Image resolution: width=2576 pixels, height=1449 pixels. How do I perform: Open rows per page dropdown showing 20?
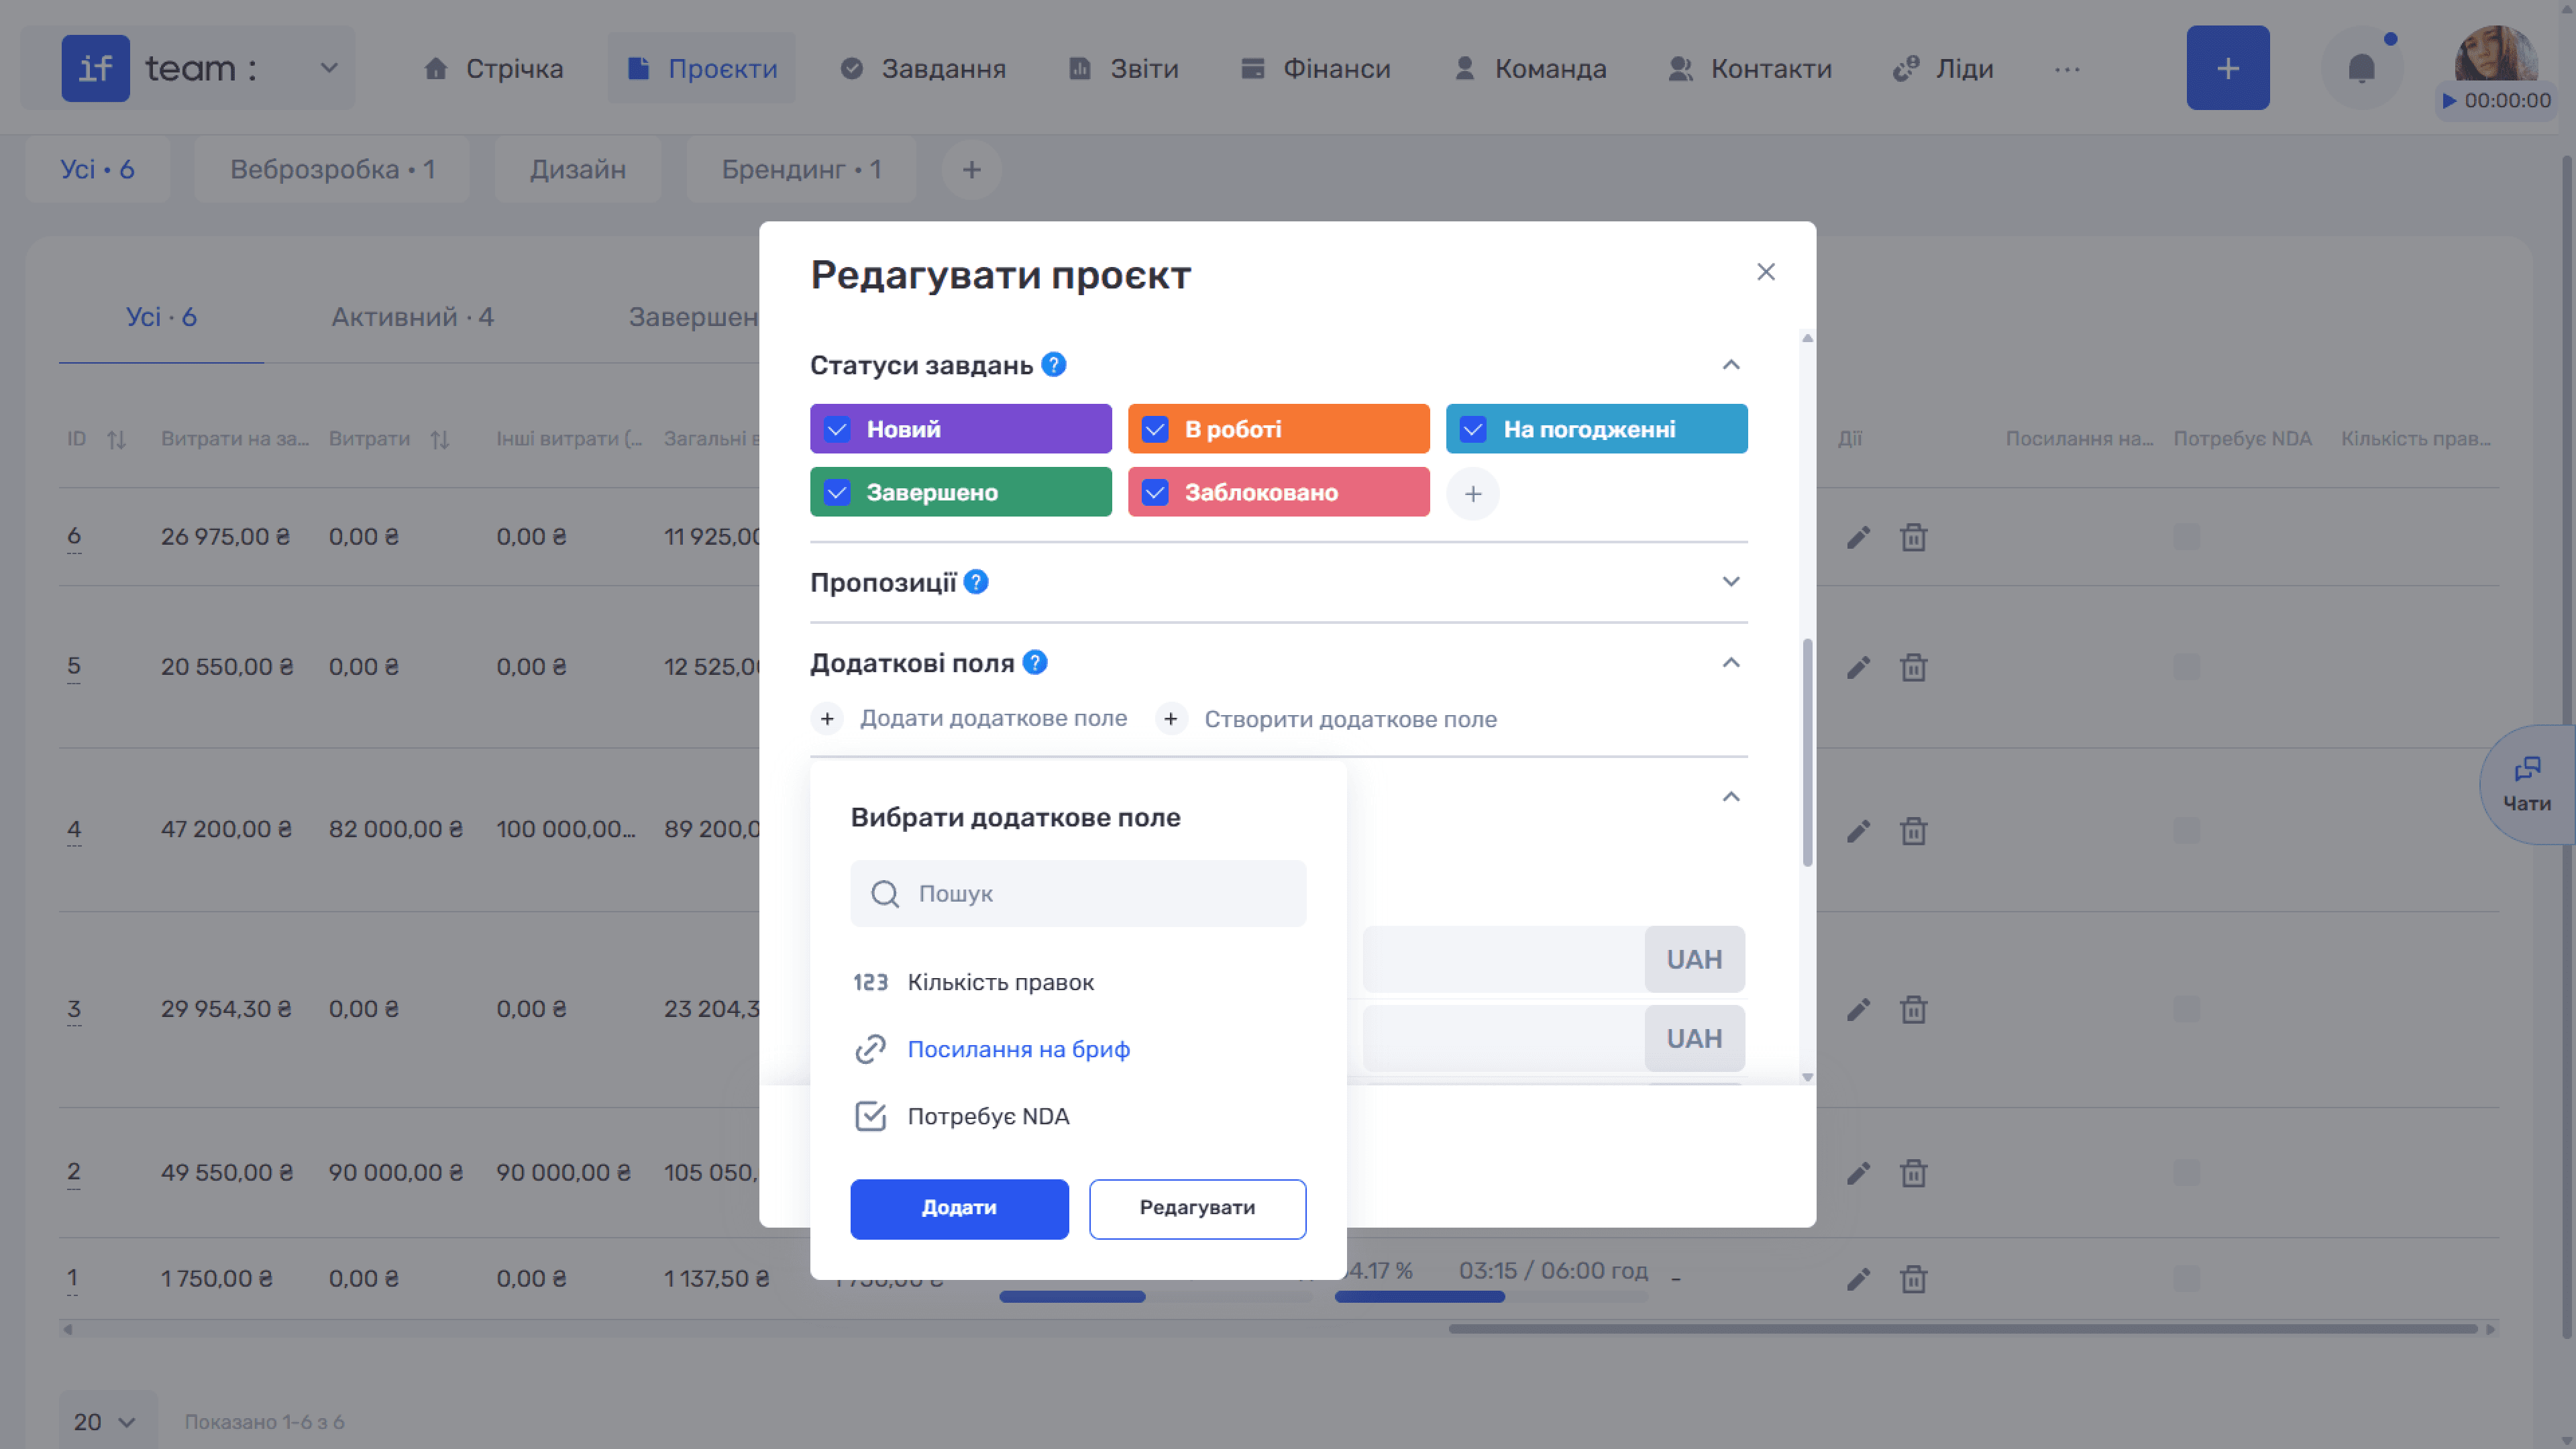point(107,1421)
